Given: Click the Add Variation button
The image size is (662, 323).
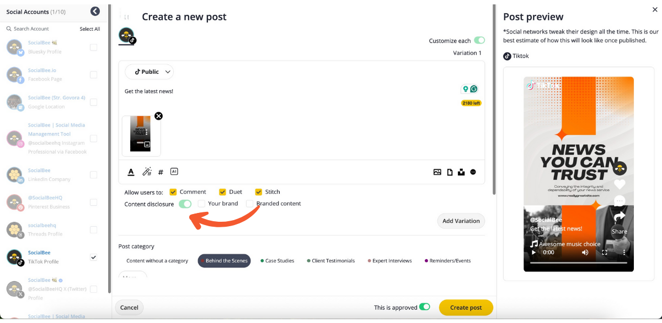Looking at the screenshot, I should [461, 221].
